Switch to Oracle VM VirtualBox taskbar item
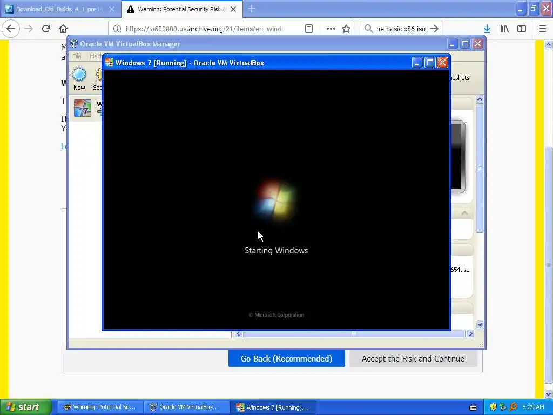The width and height of the screenshot is (553, 415). (186, 407)
